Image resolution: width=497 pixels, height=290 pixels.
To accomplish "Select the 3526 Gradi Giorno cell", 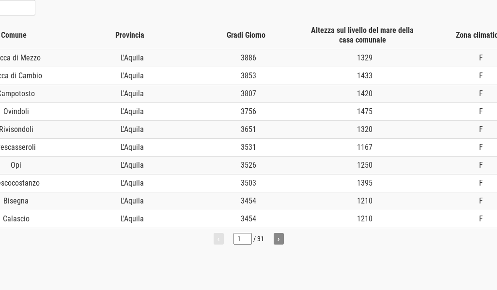I will point(248,165).
